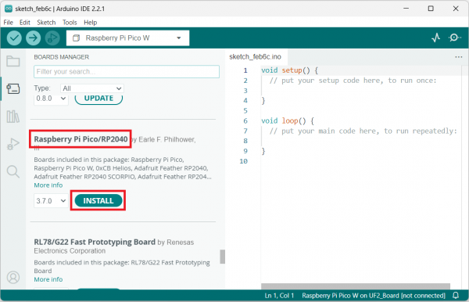
Task: Open the Sketchbook folder sidebar icon
Action: click(13, 61)
